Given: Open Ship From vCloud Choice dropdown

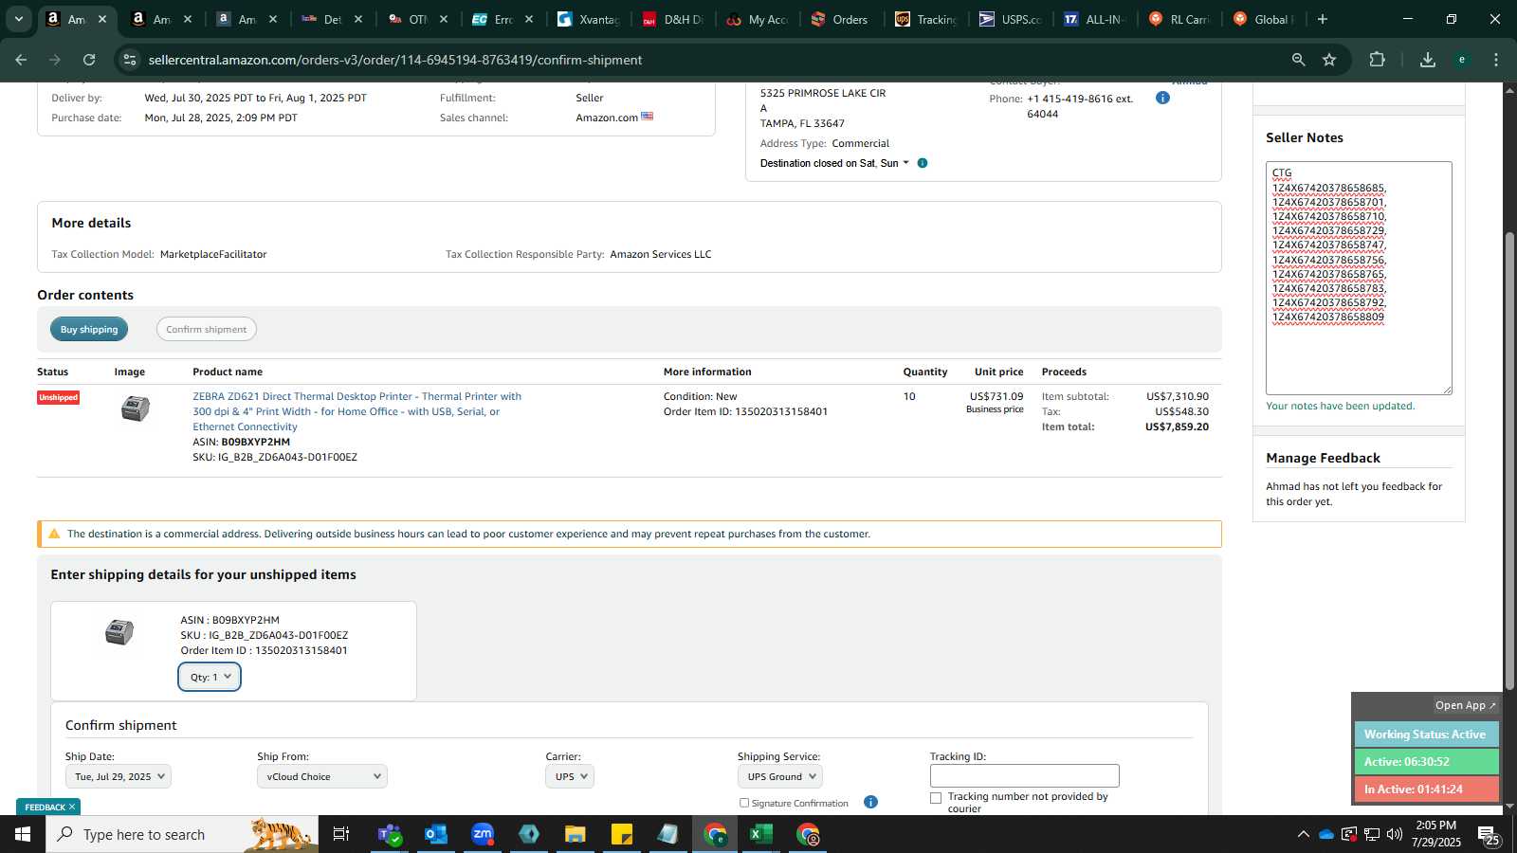Looking at the screenshot, I should pos(322,776).
